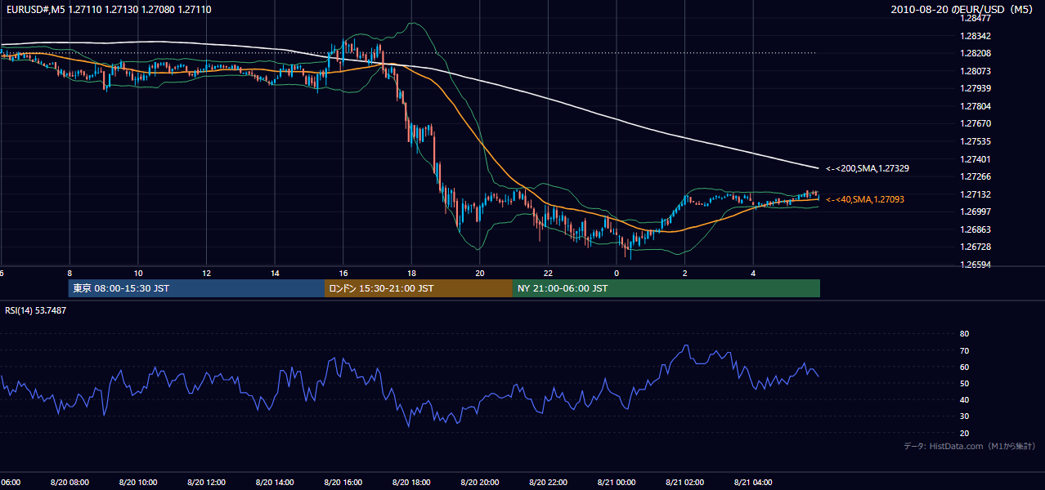Screen dimensions: 1045x490
Task: Click bottom time label 8/20 14:00
Action: coord(275,483)
